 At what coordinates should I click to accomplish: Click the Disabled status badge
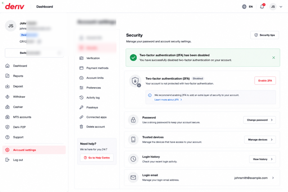coord(198,78)
